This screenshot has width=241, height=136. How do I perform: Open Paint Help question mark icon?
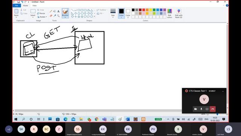227,5
